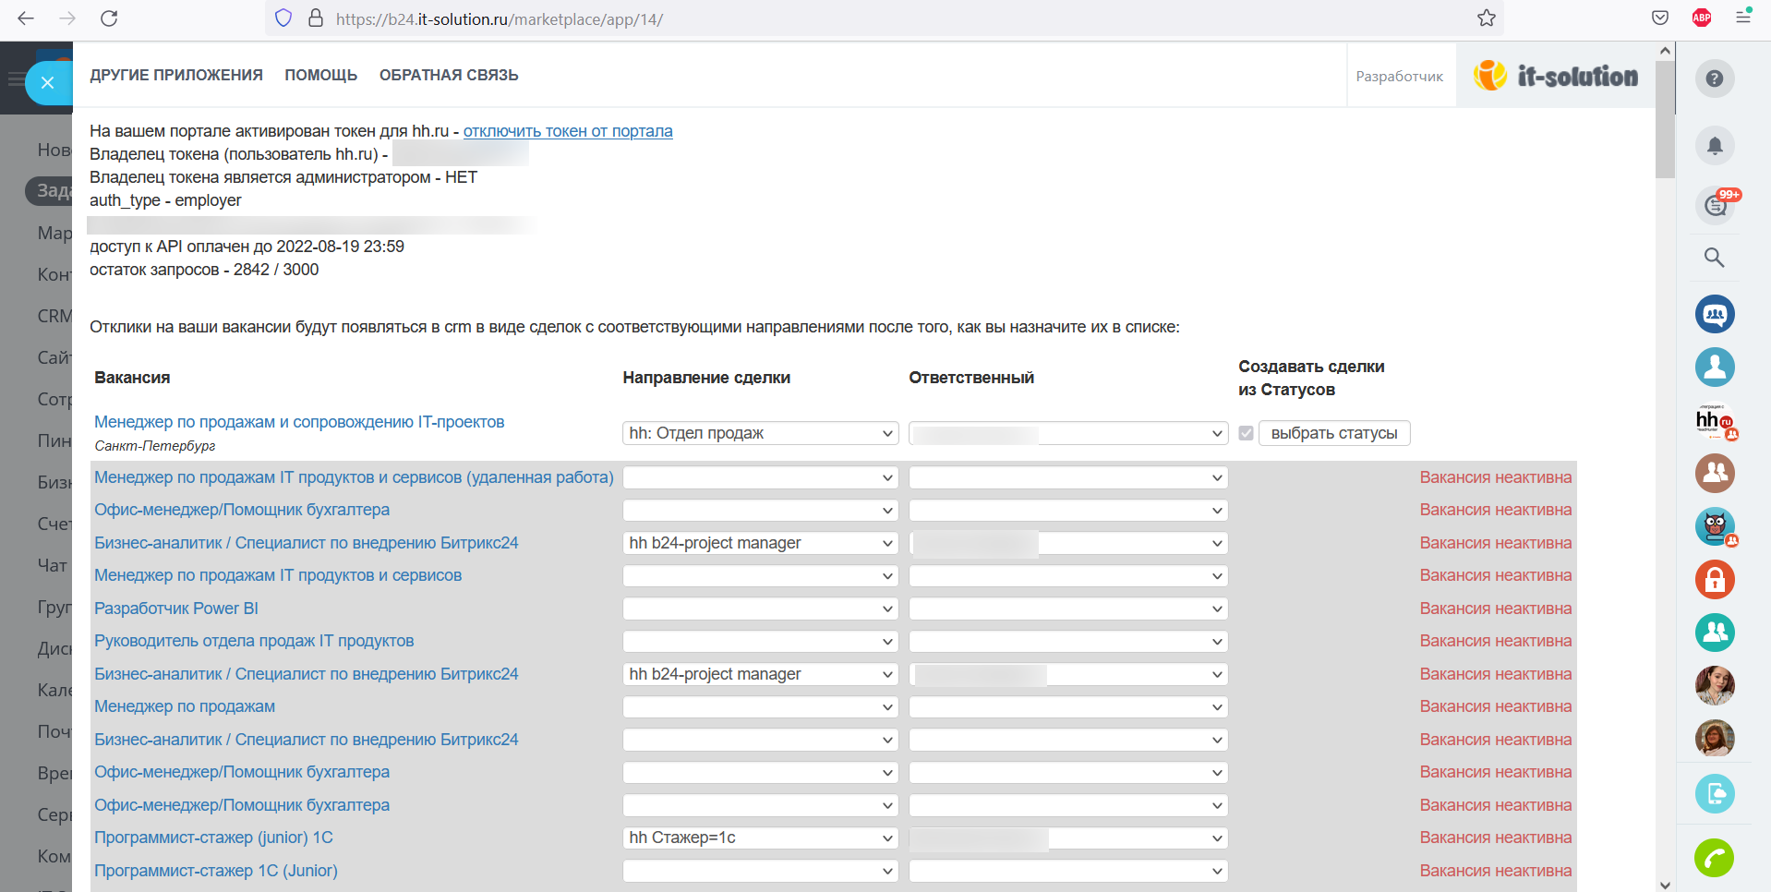Open ОБРАТНАЯ СВЯЗЬ menu item
The width and height of the screenshot is (1771, 892).
click(449, 75)
